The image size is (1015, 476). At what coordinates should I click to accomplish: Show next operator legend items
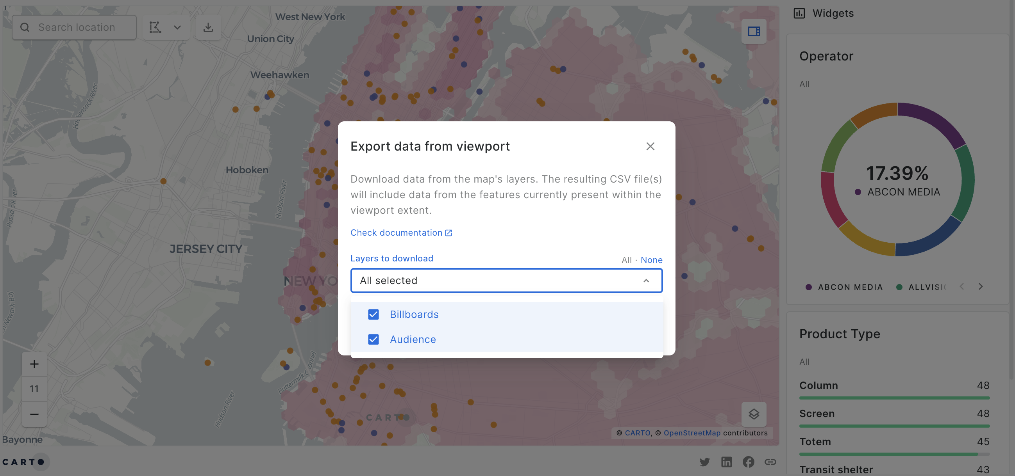[980, 286]
